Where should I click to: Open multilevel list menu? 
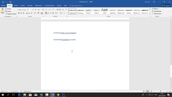[x=53, y=10]
